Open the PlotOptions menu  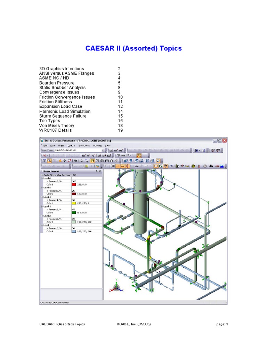pos(84,146)
